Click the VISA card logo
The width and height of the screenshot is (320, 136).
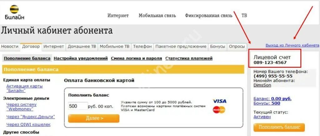pyautogui.click(x=219, y=101)
